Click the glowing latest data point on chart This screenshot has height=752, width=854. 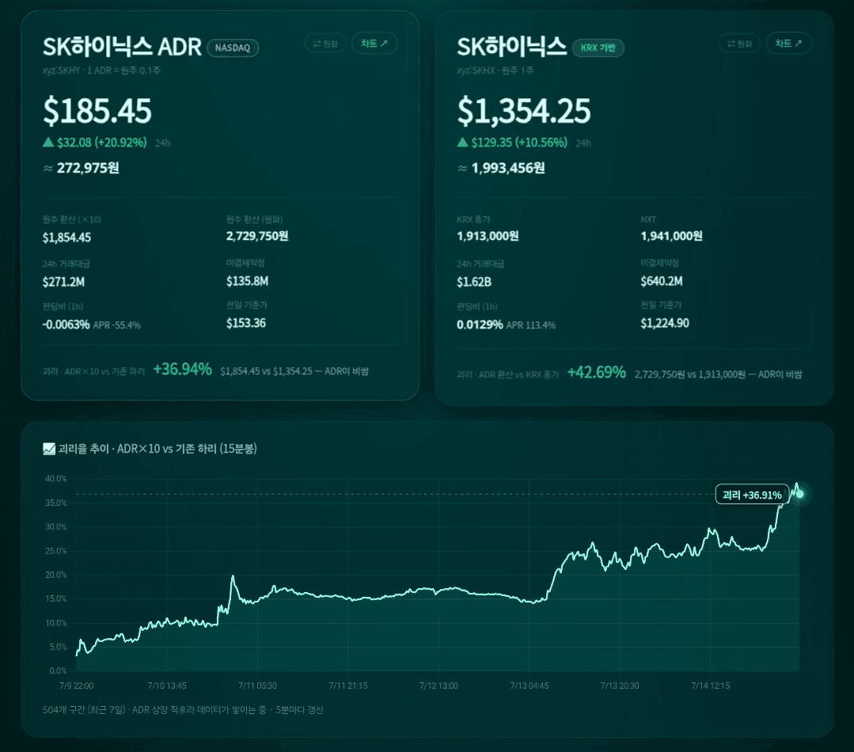pos(799,494)
